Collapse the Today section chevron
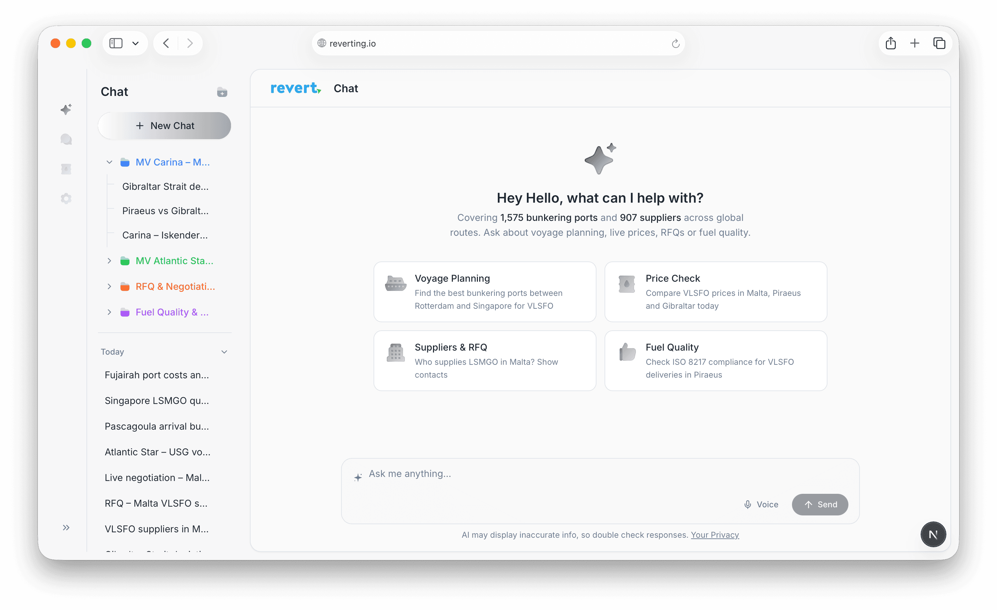The height and width of the screenshot is (610, 997). tap(224, 352)
